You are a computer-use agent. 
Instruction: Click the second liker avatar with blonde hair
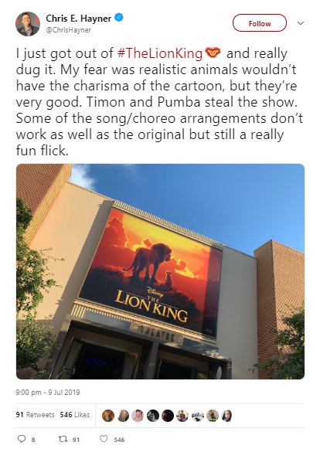(123, 416)
